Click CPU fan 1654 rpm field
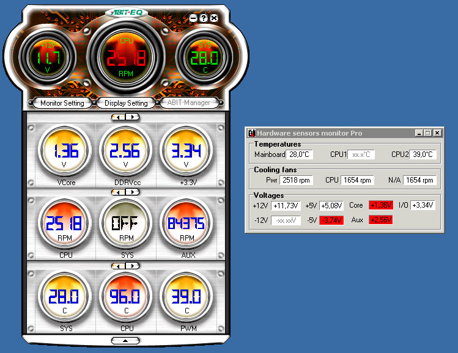This screenshot has height=353, width=458. click(357, 180)
